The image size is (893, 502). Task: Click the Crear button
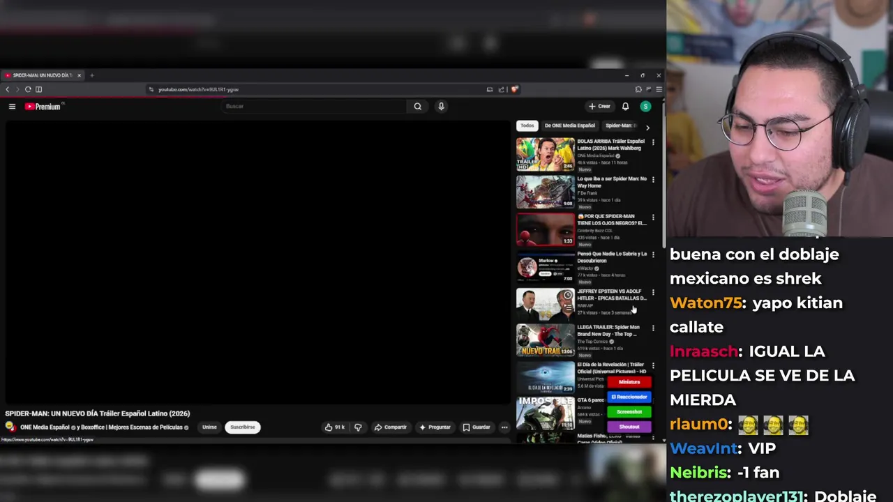pyautogui.click(x=599, y=107)
